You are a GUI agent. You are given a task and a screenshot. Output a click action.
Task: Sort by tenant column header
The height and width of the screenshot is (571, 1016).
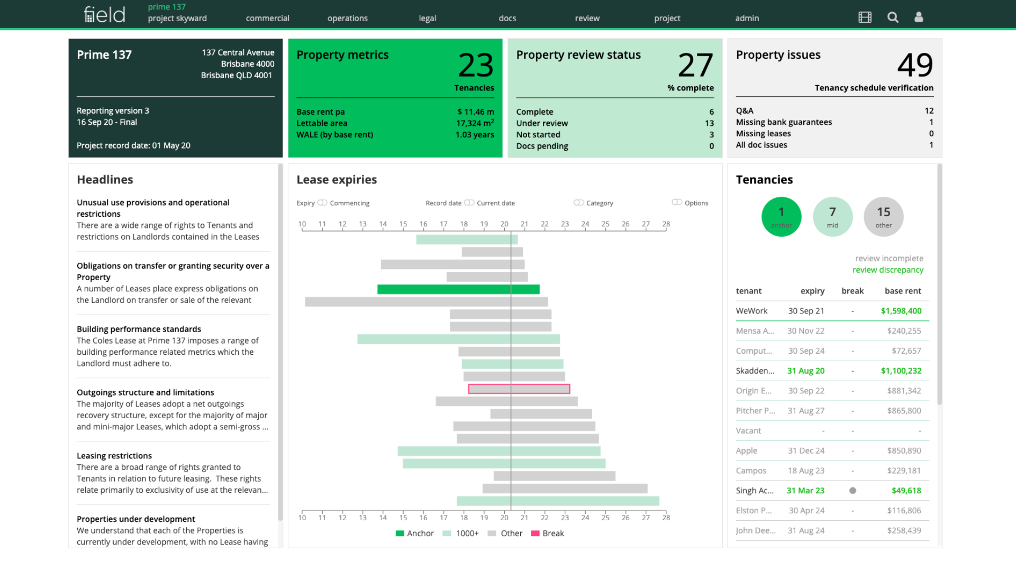[749, 291]
